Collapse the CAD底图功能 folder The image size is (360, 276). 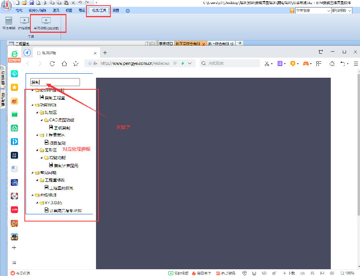42,120
